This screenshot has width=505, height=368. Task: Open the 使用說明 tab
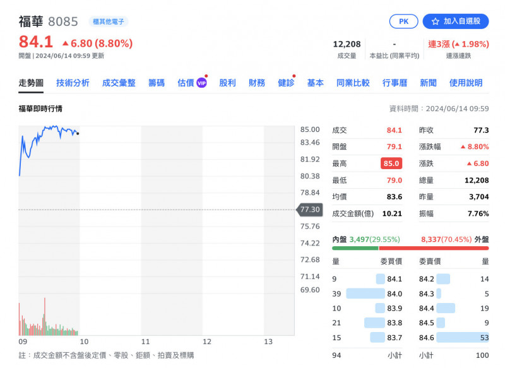466,83
